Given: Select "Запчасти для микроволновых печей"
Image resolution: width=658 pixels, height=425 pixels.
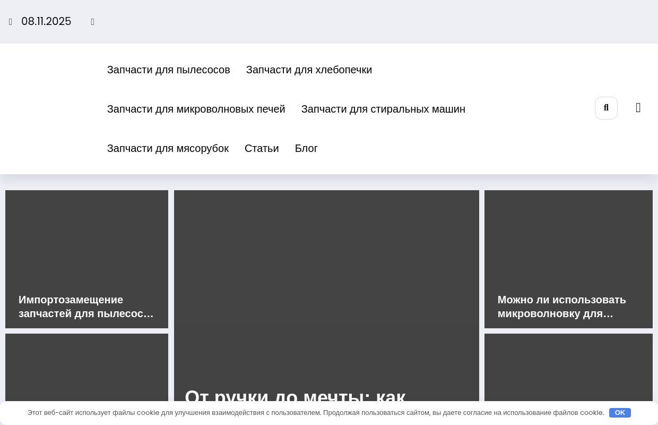Looking at the screenshot, I should pyautogui.click(x=196, y=109).
